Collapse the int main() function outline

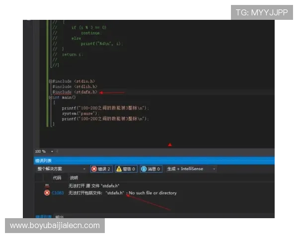(x=50, y=98)
